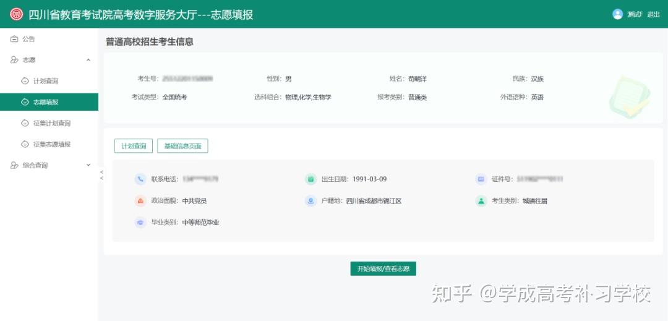Click the 普通高校招生考生信息 heading
The width and height of the screenshot is (668, 321).
tap(150, 41)
